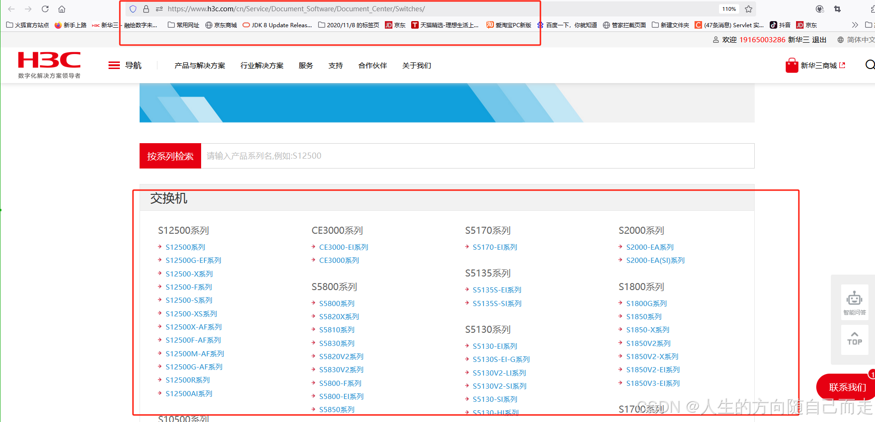Open the 管家拦截页面 bookmark
The height and width of the screenshot is (422, 875).
click(625, 25)
